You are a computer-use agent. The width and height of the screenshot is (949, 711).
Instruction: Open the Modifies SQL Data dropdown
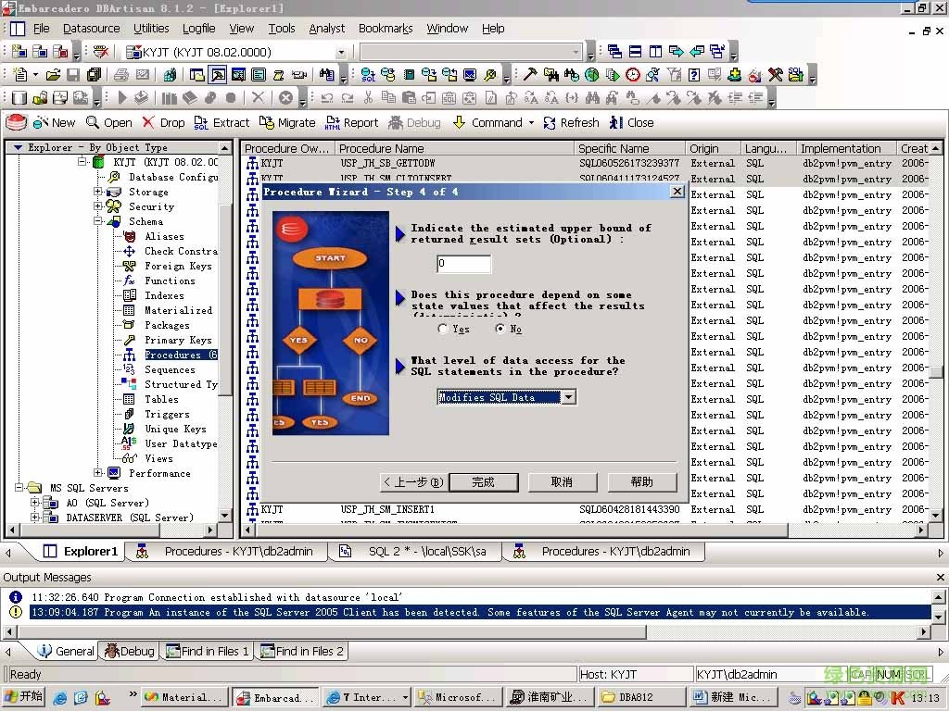click(x=568, y=397)
